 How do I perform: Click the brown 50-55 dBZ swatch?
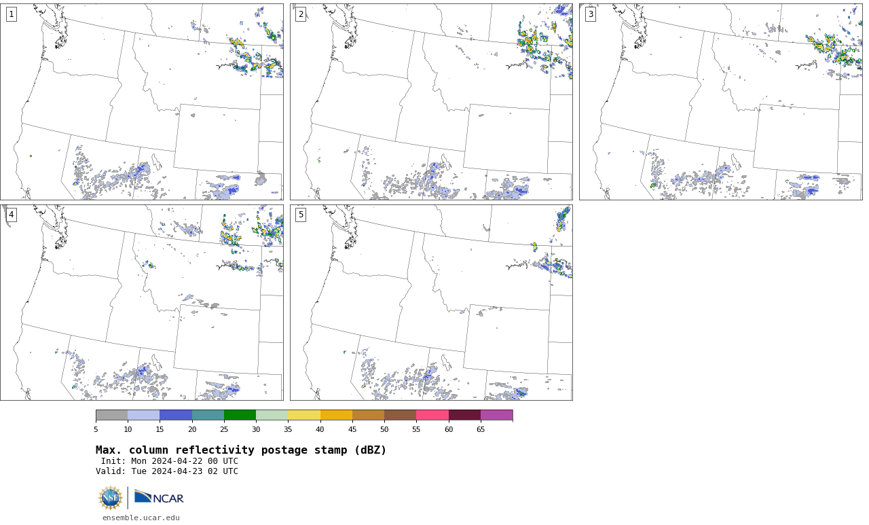point(401,415)
